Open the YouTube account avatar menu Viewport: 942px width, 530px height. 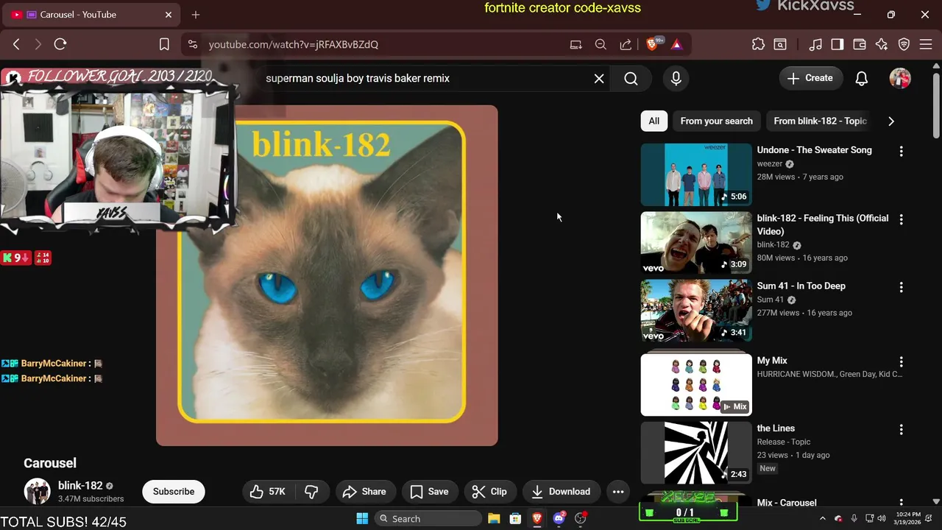tap(900, 78)
